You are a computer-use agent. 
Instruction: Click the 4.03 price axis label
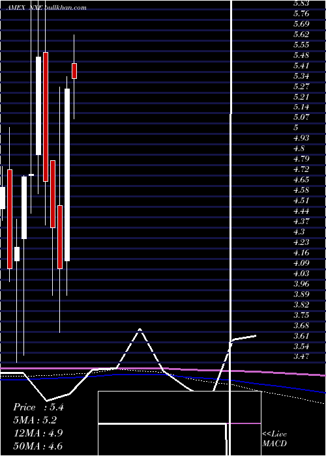click(x=301, y=274)
